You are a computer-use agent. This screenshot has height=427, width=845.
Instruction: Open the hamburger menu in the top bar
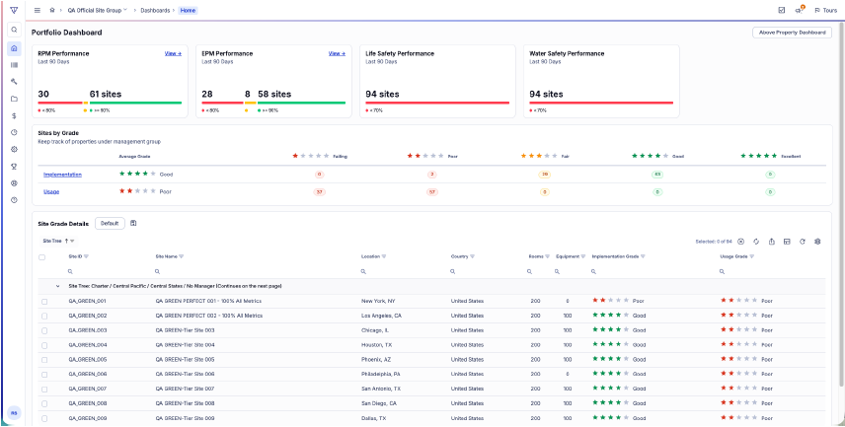coord(38,10)
